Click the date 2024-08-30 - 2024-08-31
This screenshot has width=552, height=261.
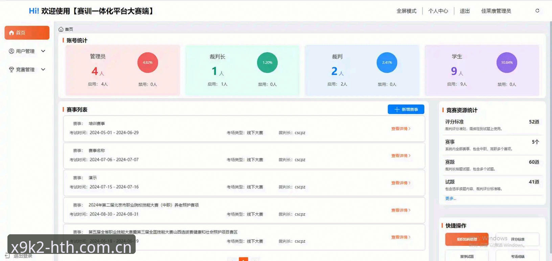click(x=114, y=214)
